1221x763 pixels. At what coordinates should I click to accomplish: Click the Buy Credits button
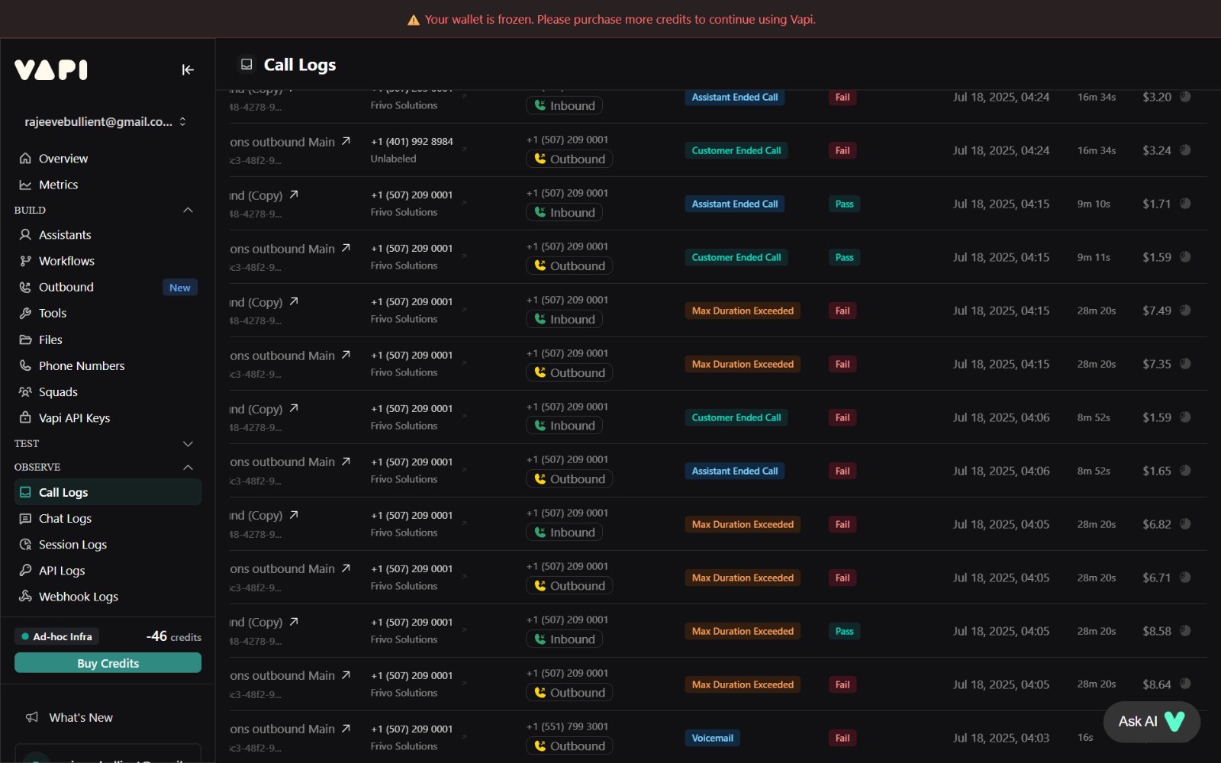click(108, 663)
